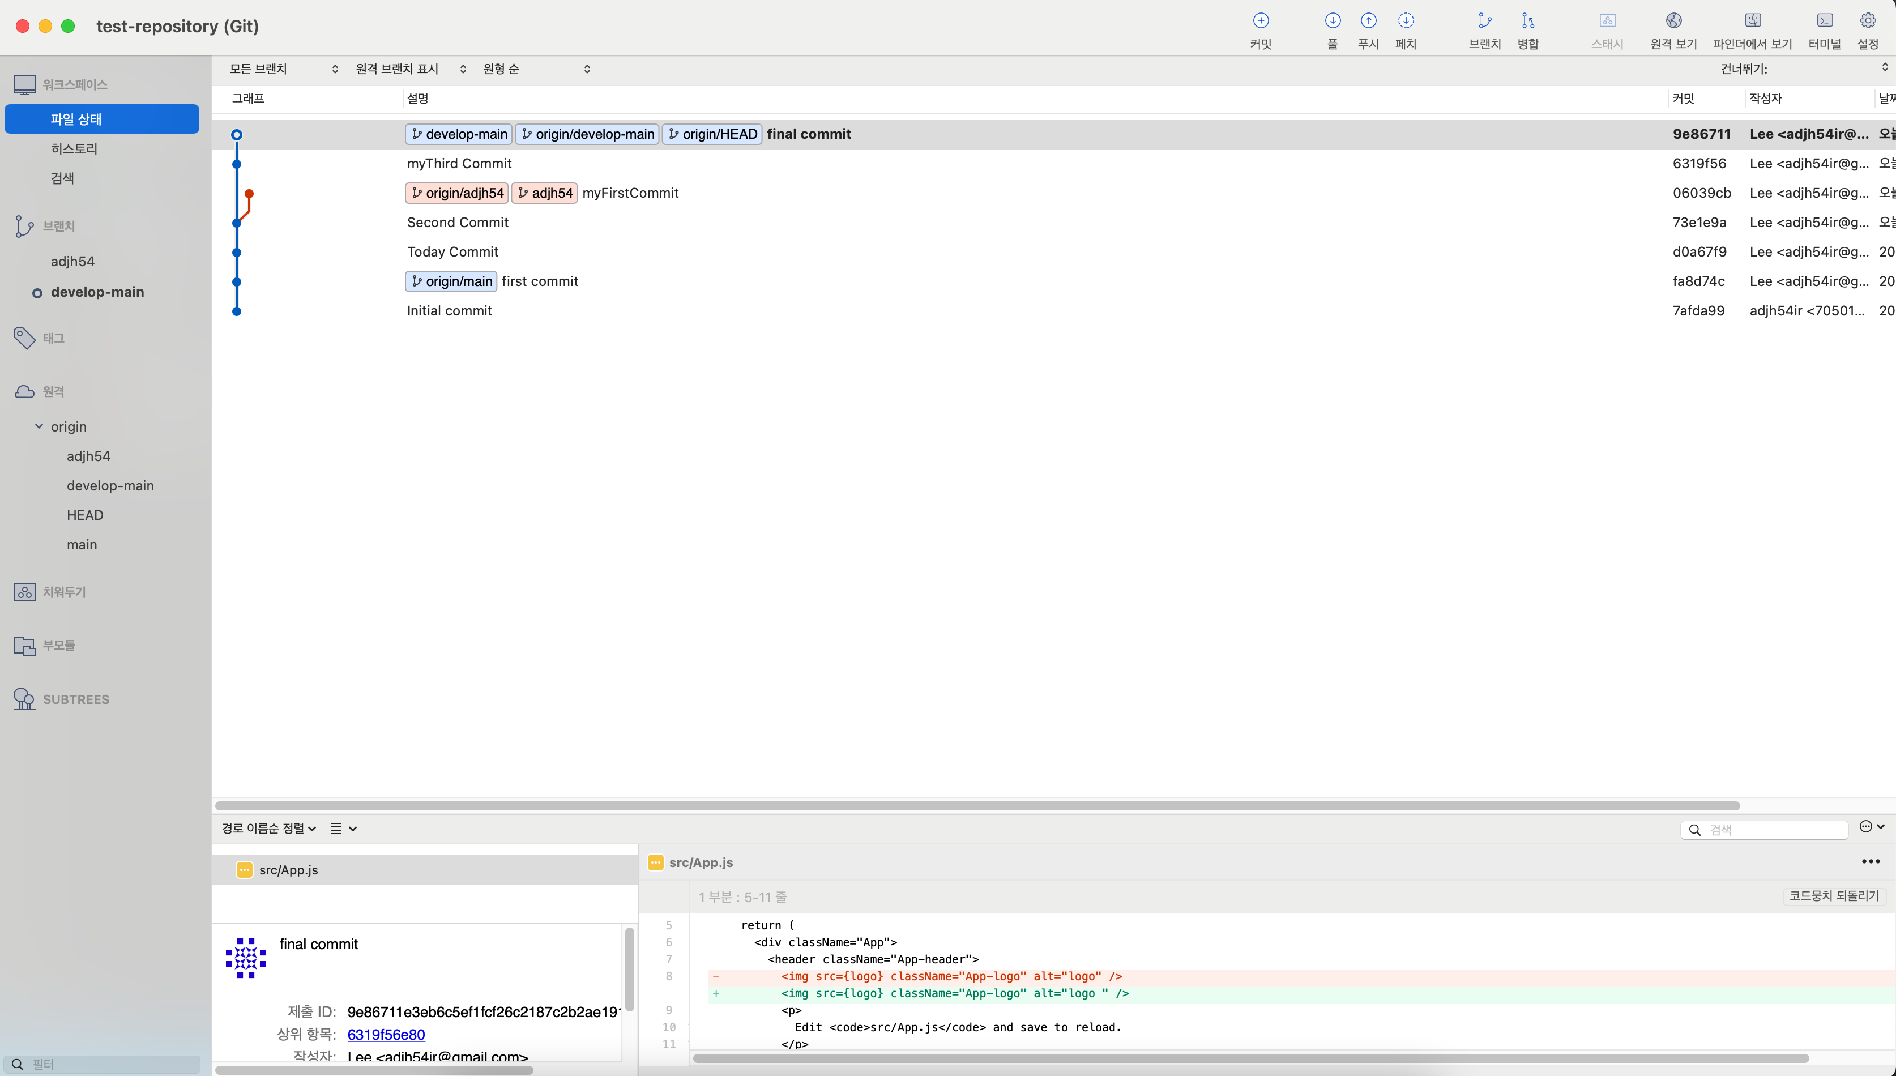Click Show in Finder (파인더에서 보기) icon
1896x1076 pixels.
[1753, 22]
